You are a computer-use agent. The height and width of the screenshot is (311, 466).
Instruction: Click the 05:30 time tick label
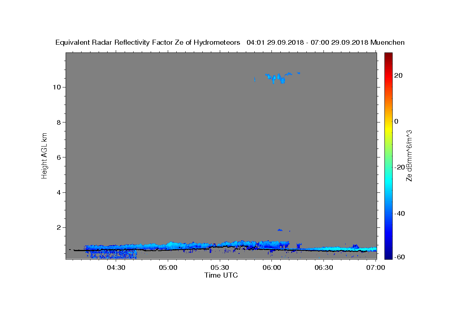click(220, 267)
